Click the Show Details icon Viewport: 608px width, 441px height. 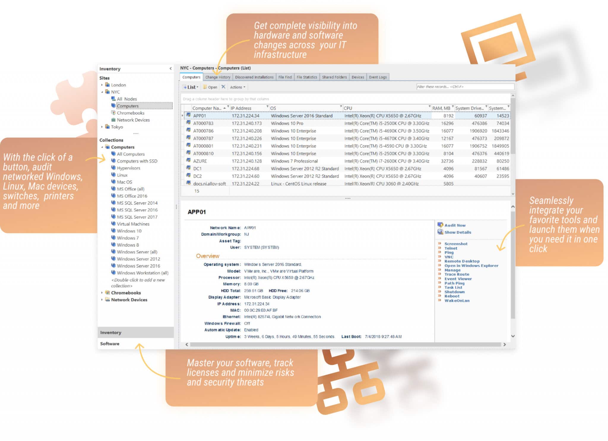tap(440, 232)
